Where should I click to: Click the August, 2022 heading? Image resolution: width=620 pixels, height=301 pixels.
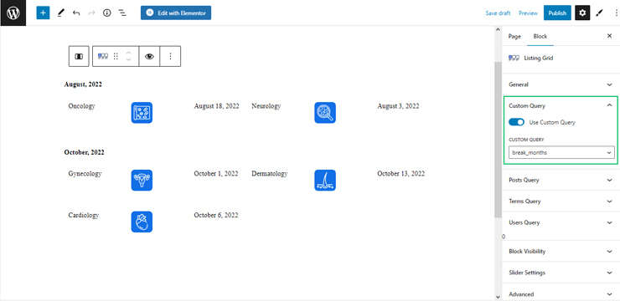[83, 84]
